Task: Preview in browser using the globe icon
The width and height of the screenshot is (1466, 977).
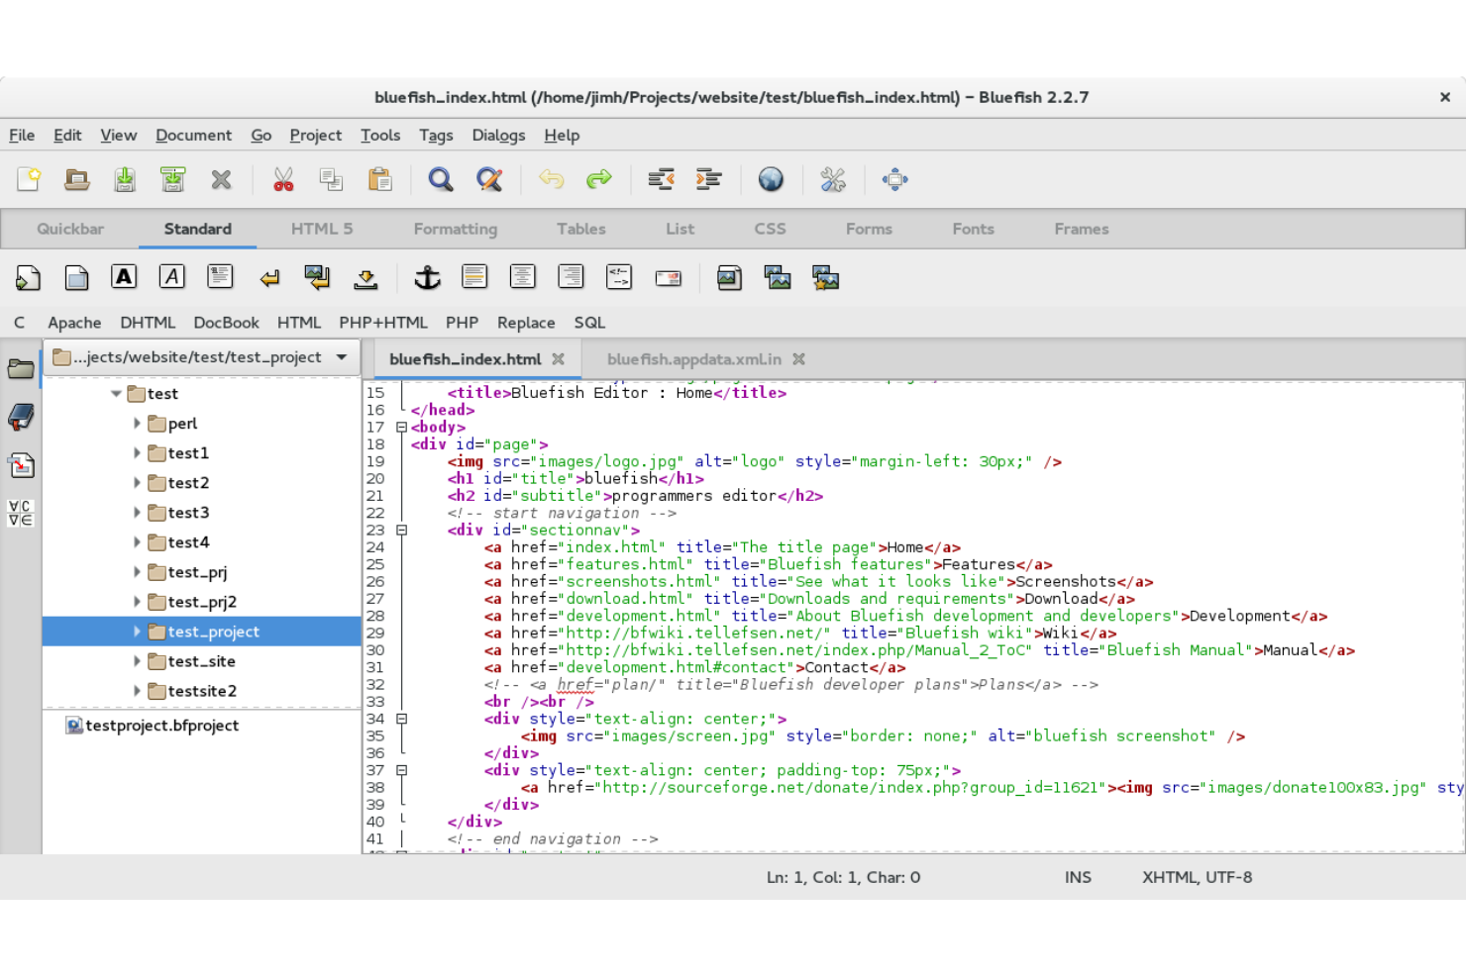Action: tap(771, 179)
